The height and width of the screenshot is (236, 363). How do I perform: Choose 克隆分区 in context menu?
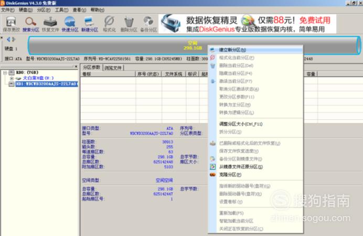point(255,175)
